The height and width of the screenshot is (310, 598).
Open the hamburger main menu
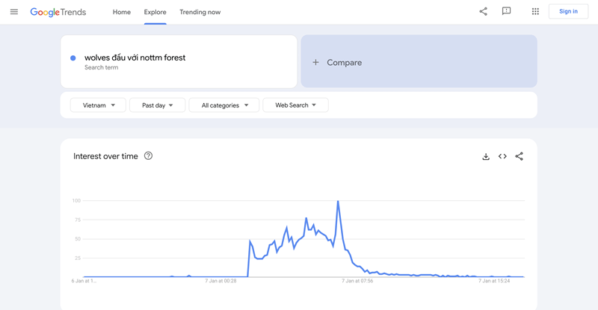(x=14, y=12)
